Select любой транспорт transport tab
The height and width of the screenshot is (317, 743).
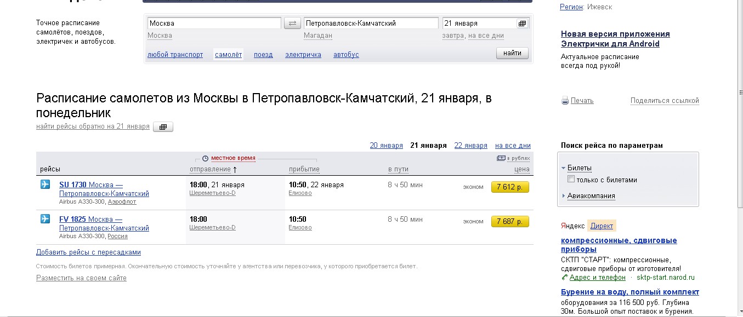tap(175, 55)
